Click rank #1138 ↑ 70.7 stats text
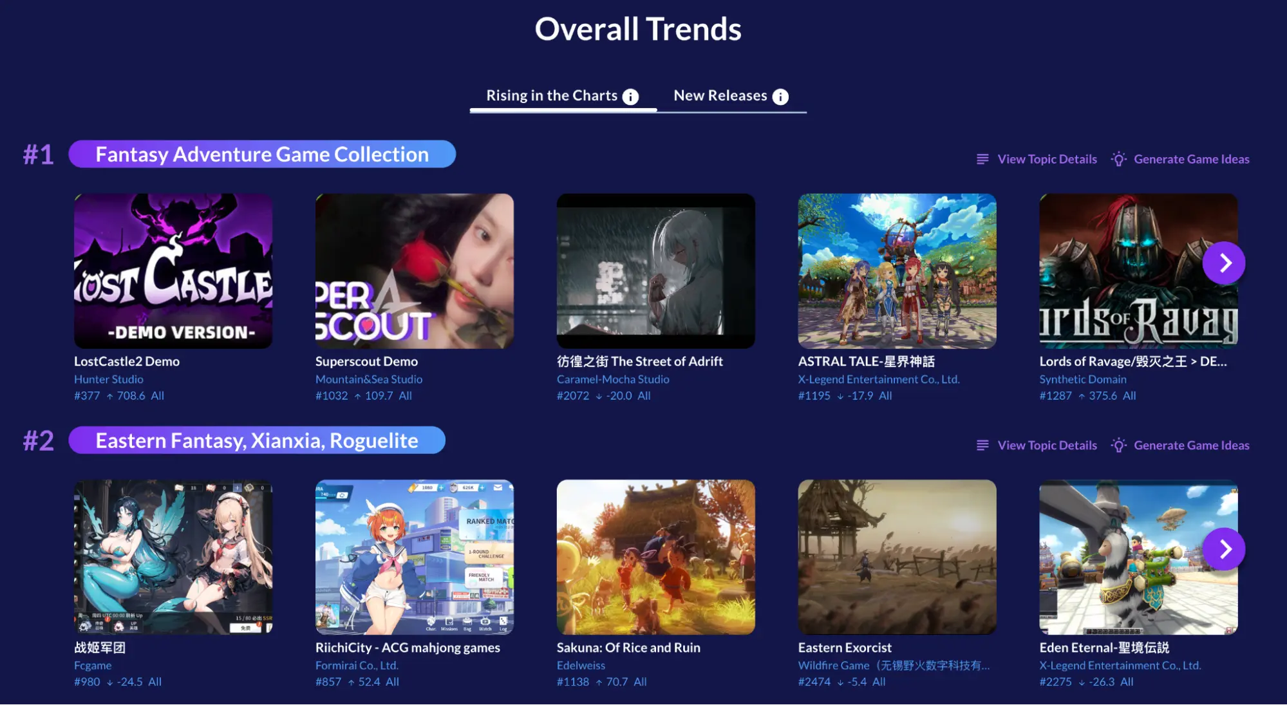Screen dimensions: 1287x705 click(602, 681)
